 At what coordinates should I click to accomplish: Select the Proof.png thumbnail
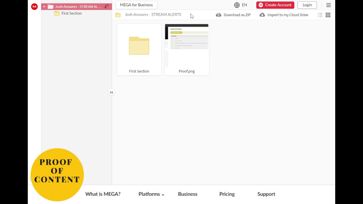tap(187, 46)
